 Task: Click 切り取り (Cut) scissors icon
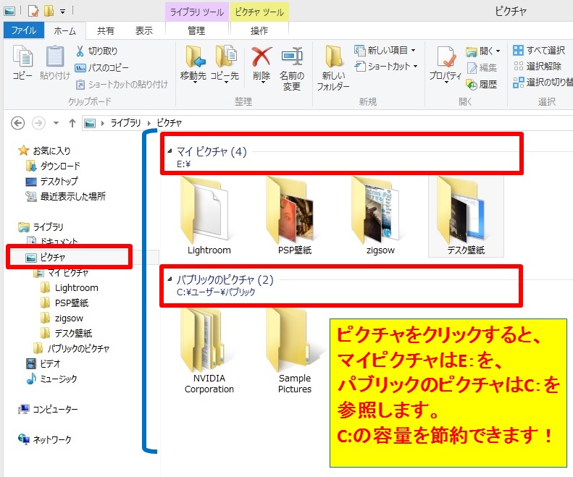click(x=81, y=51)
